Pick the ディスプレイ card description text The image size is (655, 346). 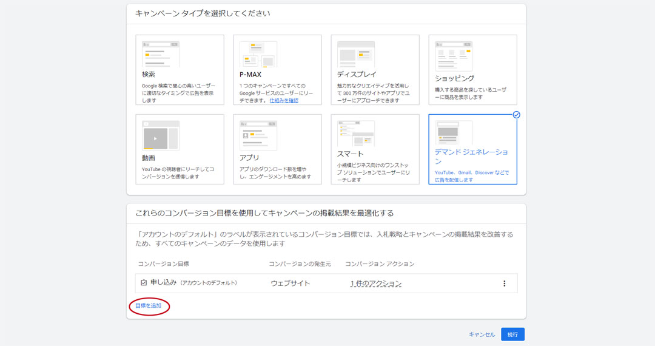click(374, 93)
